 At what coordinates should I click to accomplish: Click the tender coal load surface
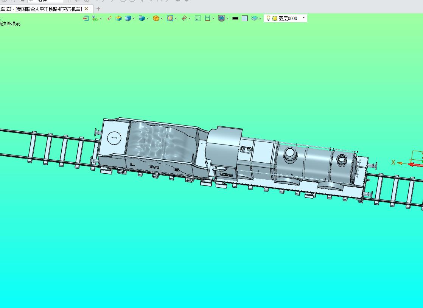tap(162, 140)
